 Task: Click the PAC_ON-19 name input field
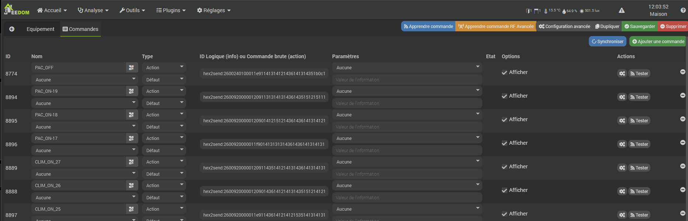point(79,91)
